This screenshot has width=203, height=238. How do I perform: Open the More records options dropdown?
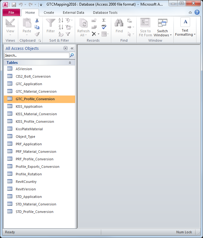105,34
